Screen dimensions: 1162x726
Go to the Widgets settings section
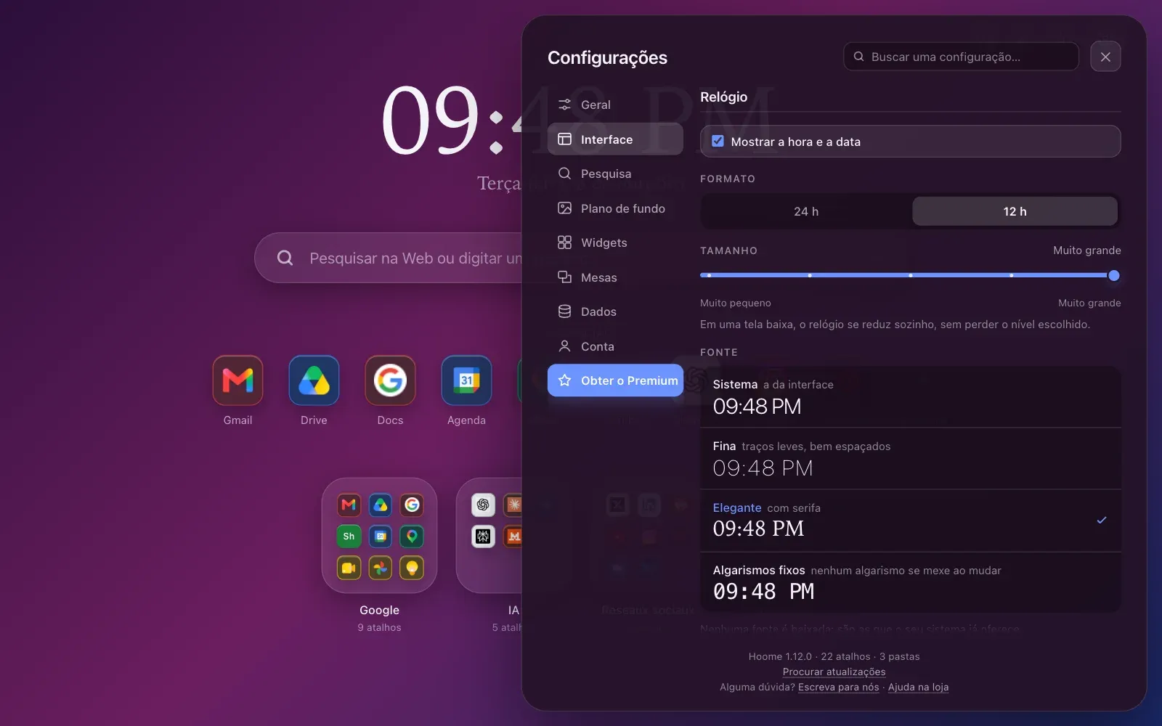coord(615,242)
